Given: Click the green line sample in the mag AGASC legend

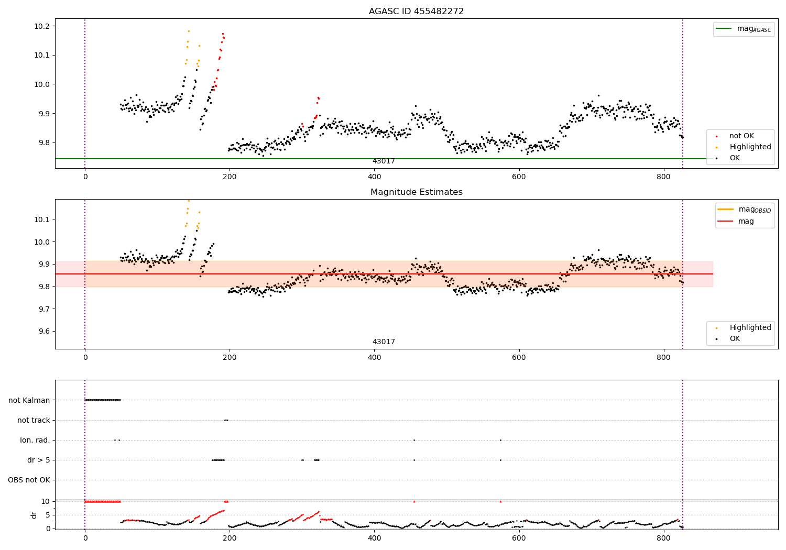Looking at the screenshot, I should click(724, 29).
